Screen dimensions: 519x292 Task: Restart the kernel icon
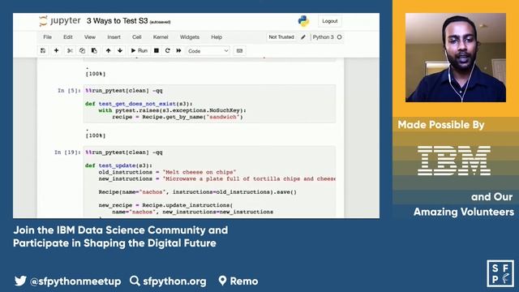pos(168,50)
